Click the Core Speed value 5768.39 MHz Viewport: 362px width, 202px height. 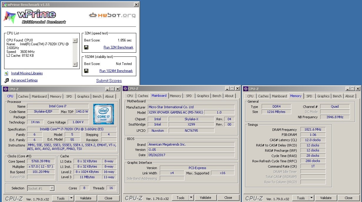tap(41, 161)
